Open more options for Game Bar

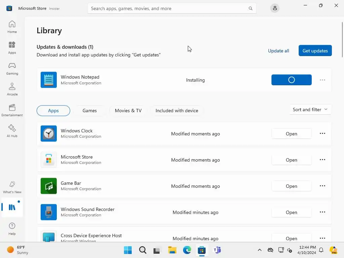pyautogui.click(x=322, y=186)
